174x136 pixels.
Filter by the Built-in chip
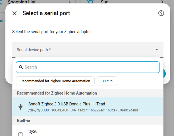pyautogui.click(x=107, y=81)
